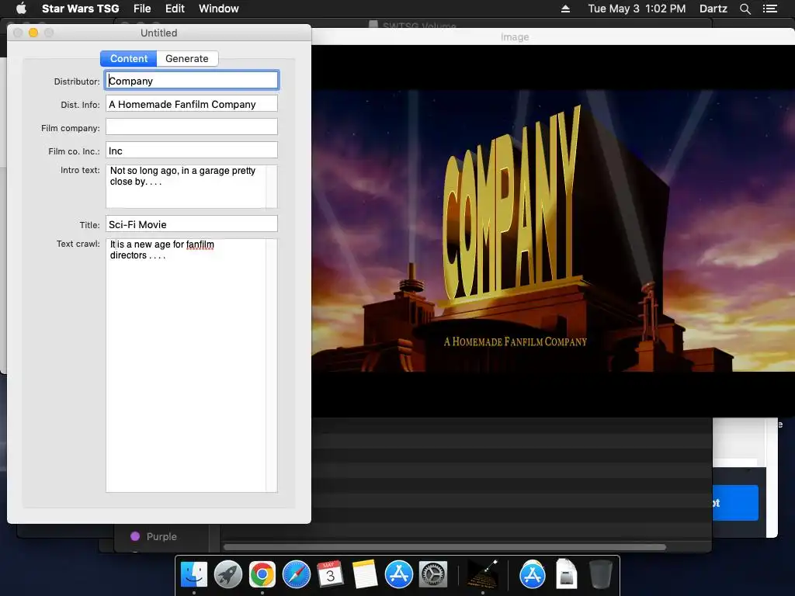The image size is (795, 596).
Task: Open Calendar from the Dock
Action: 330,575
